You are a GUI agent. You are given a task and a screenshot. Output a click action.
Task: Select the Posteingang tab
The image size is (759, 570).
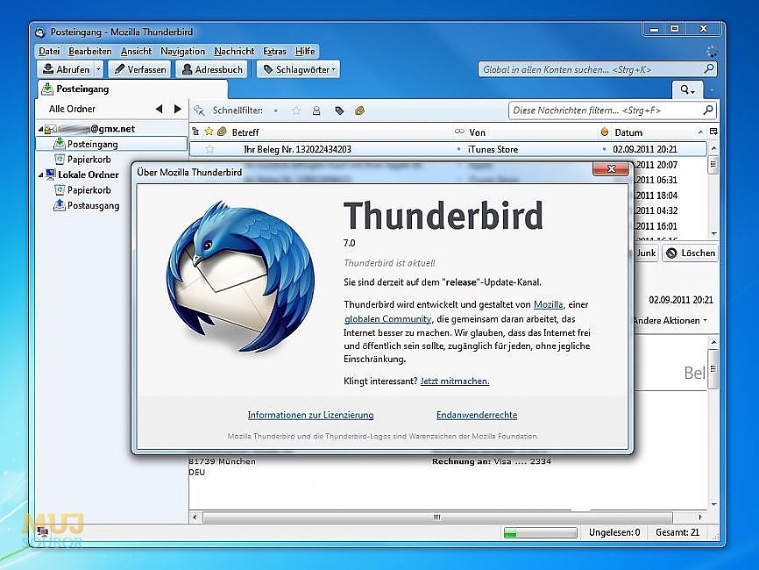pyautogui.click(x=131, y=89)
